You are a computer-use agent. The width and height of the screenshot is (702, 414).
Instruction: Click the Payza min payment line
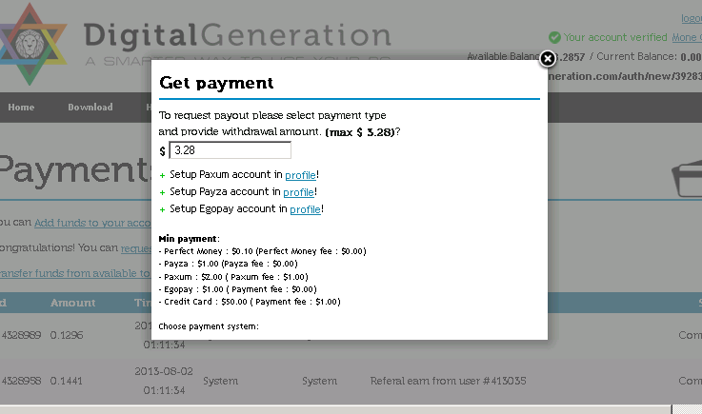pyautogui.click(x=228, y=264)
